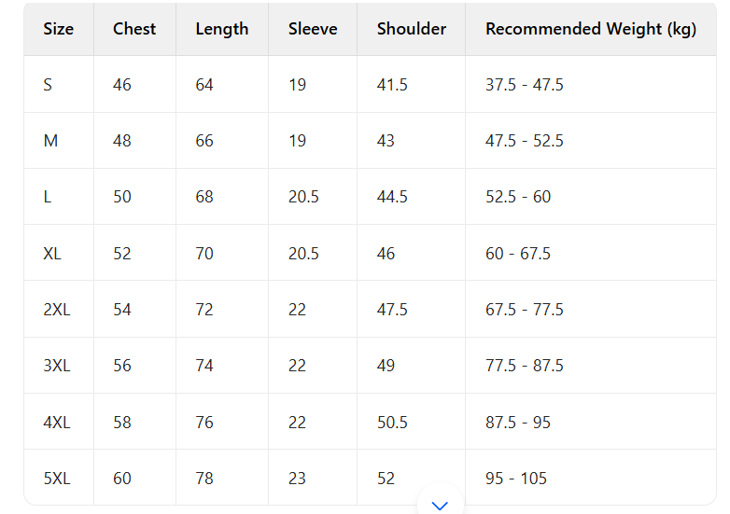Click the M size row label
The width and height of the screenshot is (730, 514).
(50, 141)
